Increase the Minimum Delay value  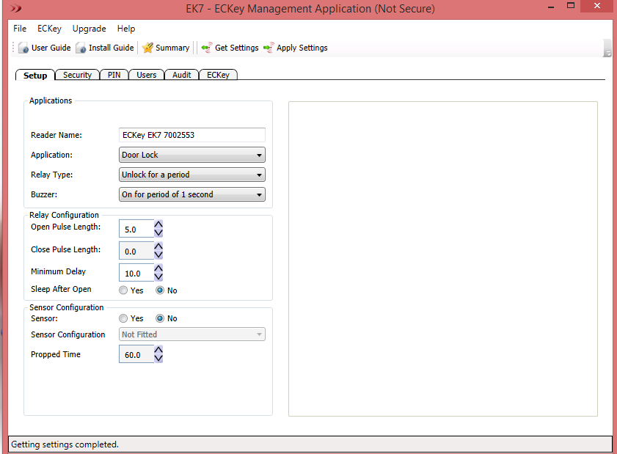pyautogui.click(x=158, y=268)
